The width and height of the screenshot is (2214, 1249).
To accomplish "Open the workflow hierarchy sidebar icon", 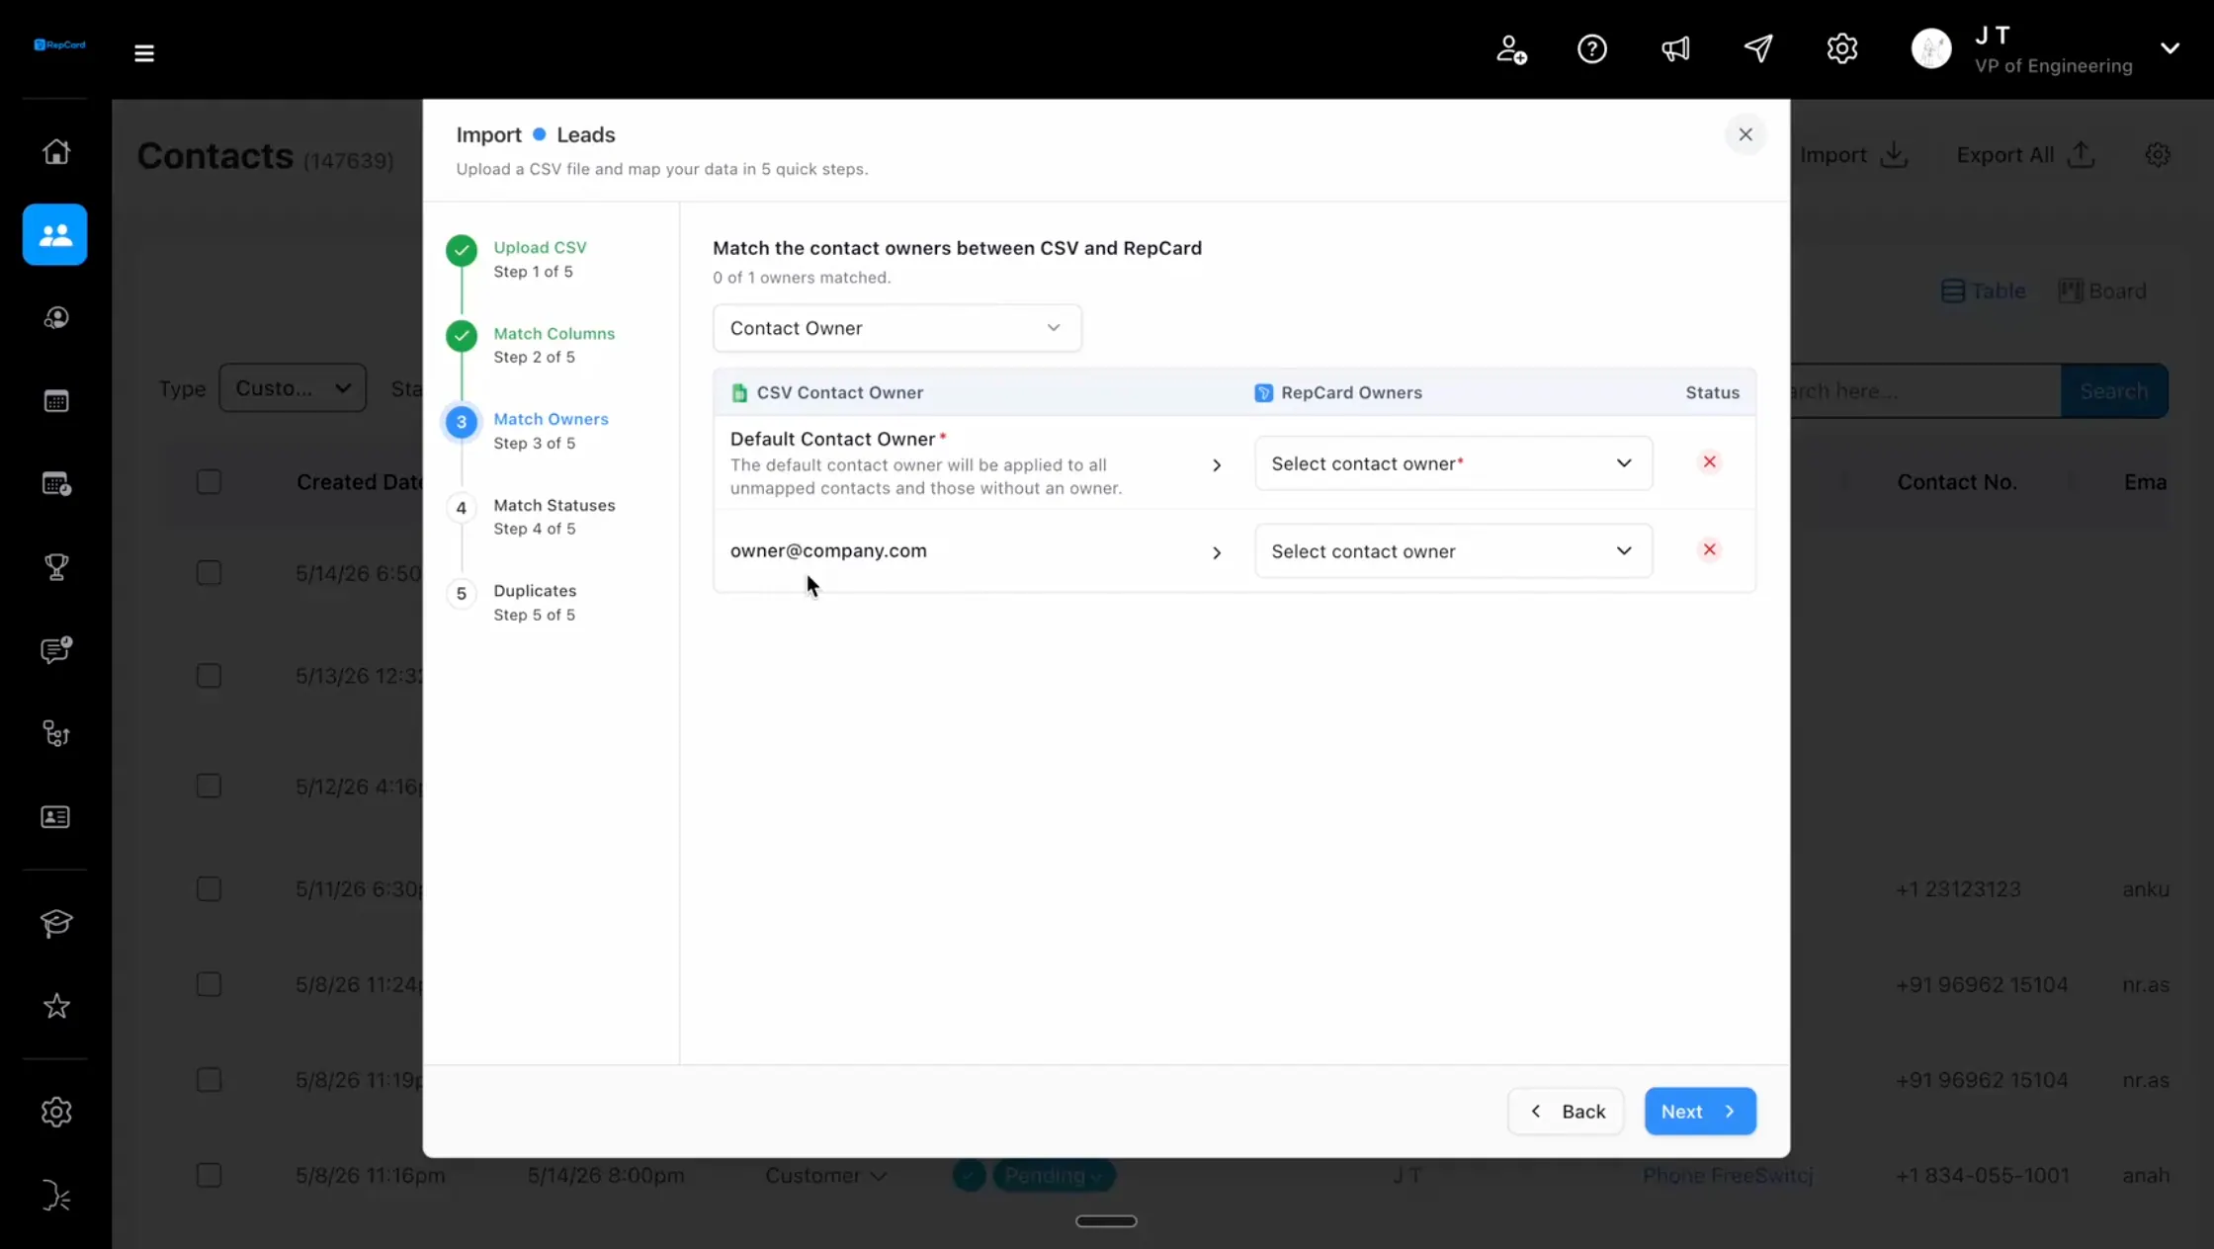I will tap(56, 733).
